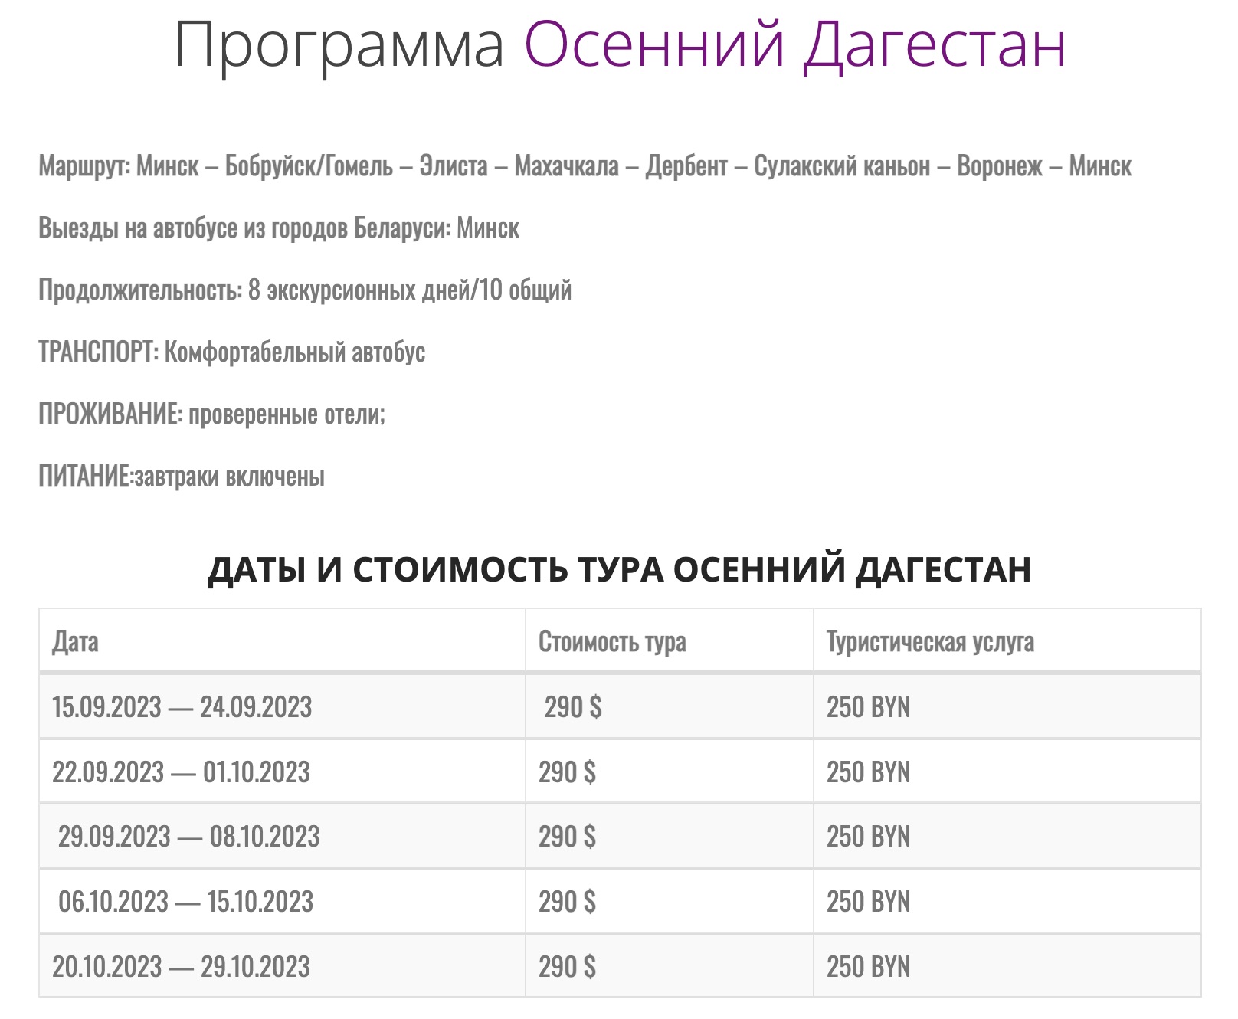Viewport: 1238px width, 1019px height.
Task: Click the 'Выезды на автобусе' departures line
Action: click(279, 228)
